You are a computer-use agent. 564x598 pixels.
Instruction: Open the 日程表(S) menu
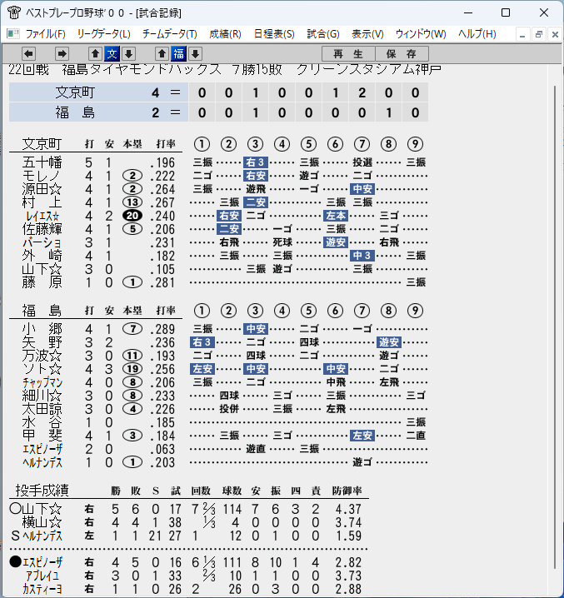coord(274,34)
